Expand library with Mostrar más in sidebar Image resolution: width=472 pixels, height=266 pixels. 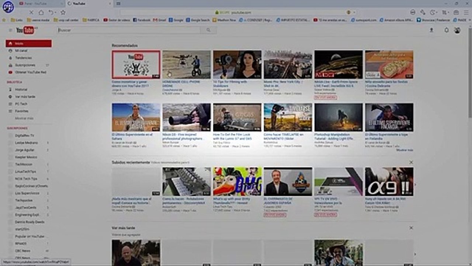click(x=24, y=118)
